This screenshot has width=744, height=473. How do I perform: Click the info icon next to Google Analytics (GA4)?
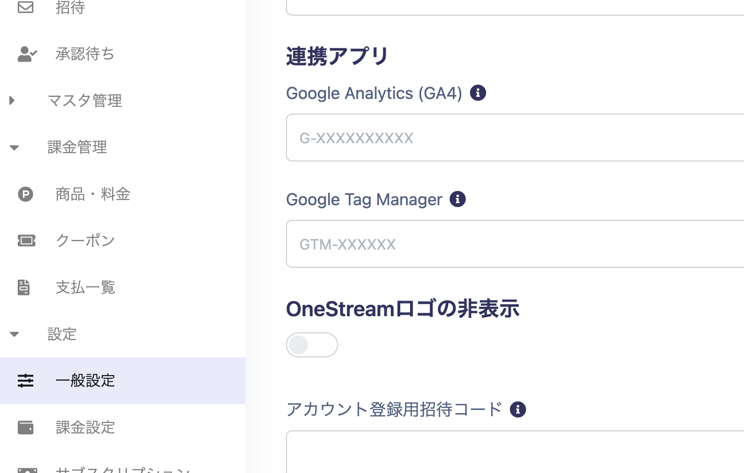(x=478, y=93)
